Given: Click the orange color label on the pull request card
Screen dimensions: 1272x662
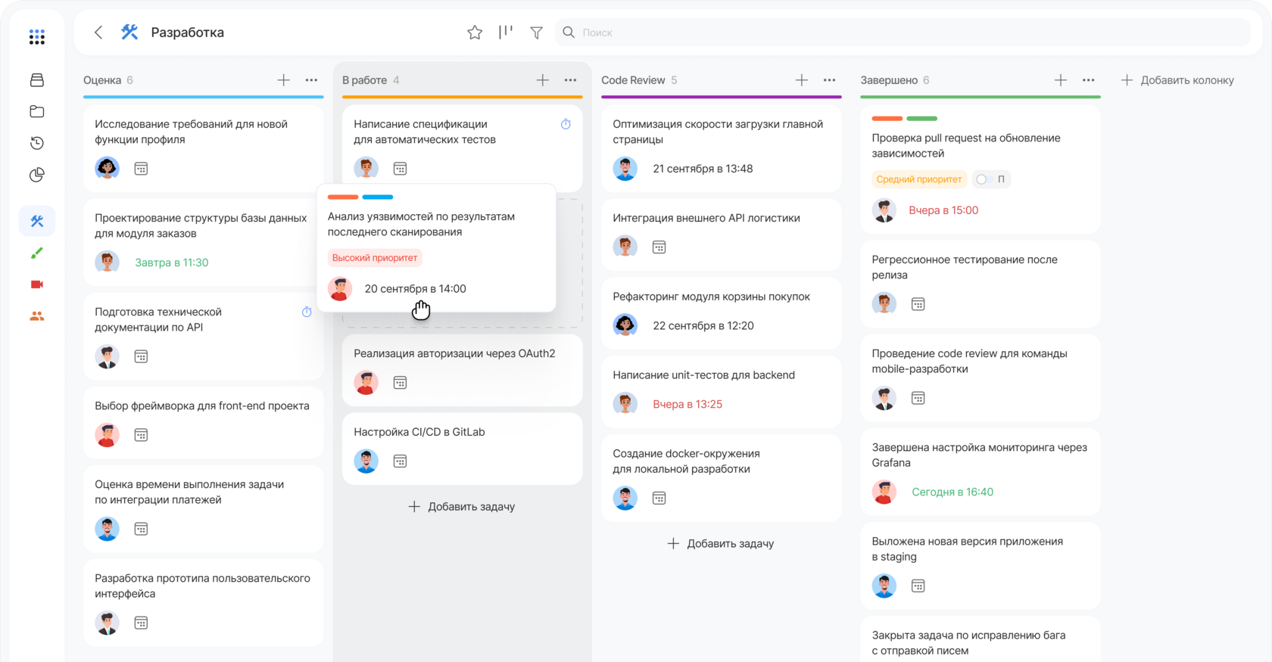Looking at the screenshot, I should (887, 119).
